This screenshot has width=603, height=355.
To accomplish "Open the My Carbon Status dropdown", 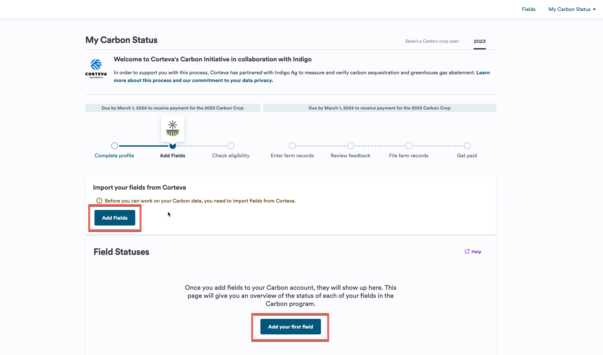I will pyautogui.click(x=572, y=9).
